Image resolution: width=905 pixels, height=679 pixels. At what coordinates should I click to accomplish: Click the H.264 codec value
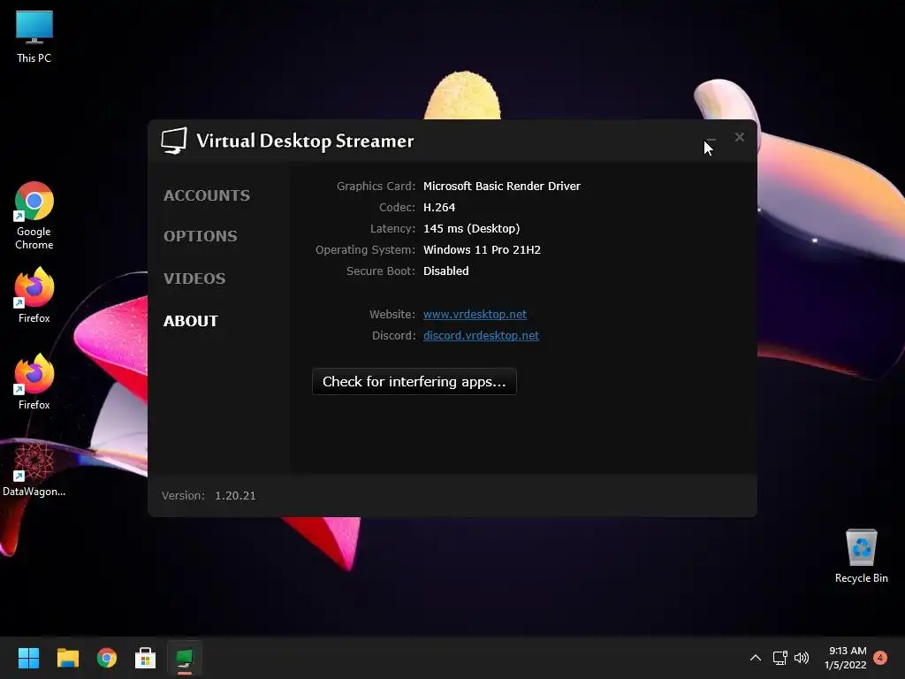point(439,207)
